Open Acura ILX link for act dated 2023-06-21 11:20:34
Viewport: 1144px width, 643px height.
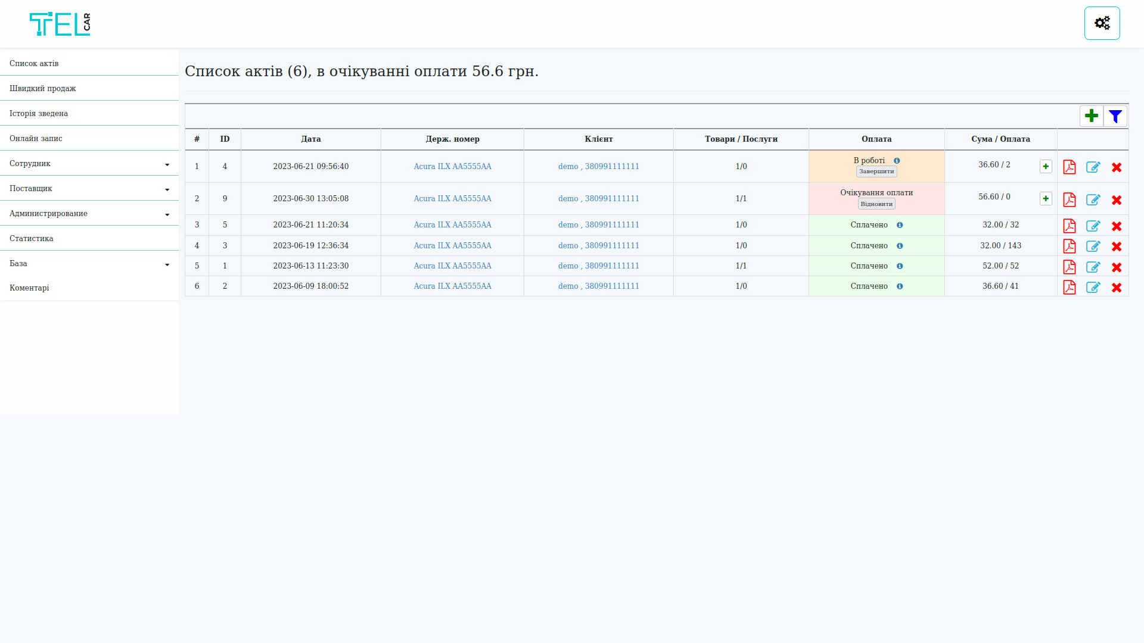click(452, 225)
